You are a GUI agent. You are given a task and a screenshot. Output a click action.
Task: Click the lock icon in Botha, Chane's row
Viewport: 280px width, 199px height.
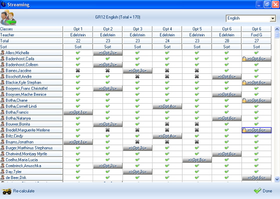(x=244, y=100)
